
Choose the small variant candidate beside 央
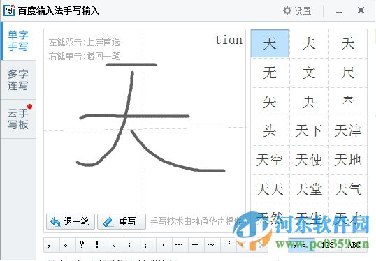click(348, 100)
